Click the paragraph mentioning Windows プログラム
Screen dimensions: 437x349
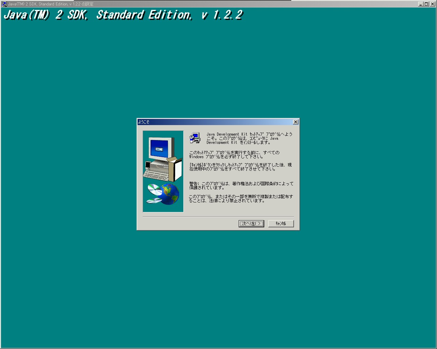[234, 155]
